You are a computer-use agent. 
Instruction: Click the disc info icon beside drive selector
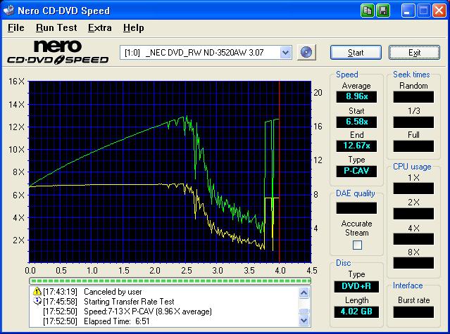(306, 53)
